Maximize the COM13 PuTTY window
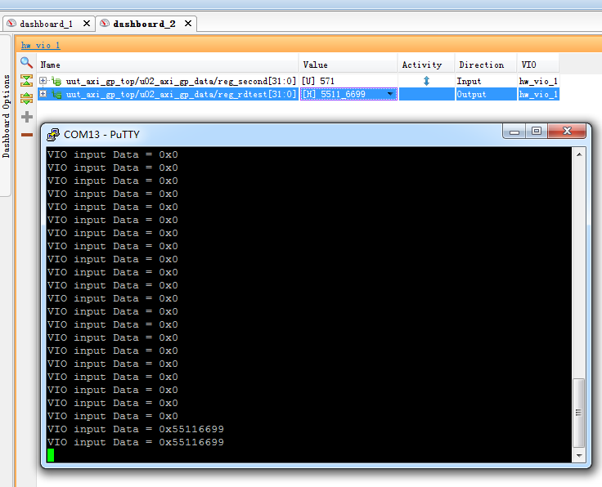This screenshot has height=487, width=602. [537, 131]
